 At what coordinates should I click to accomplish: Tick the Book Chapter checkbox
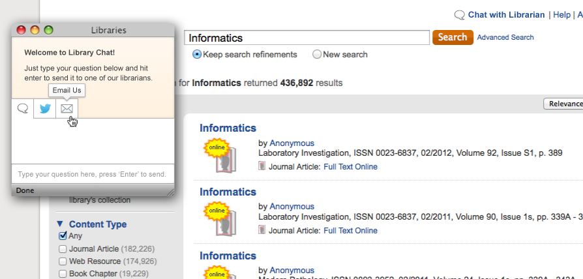tap(63, 274)
